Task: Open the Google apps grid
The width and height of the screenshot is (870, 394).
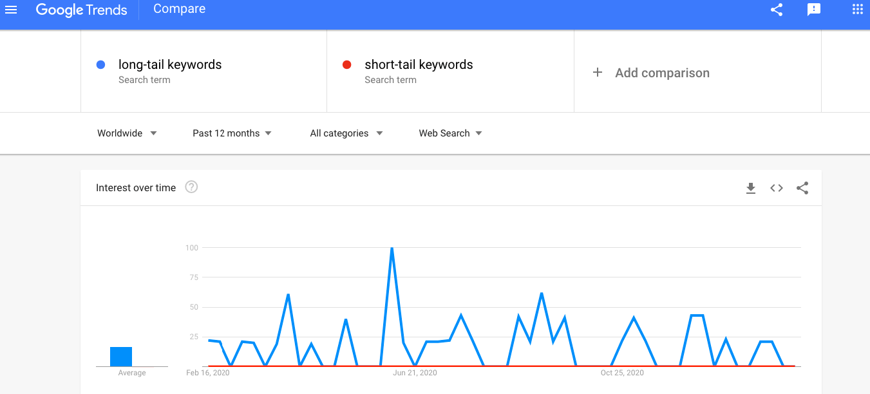Action: (857, 10)
